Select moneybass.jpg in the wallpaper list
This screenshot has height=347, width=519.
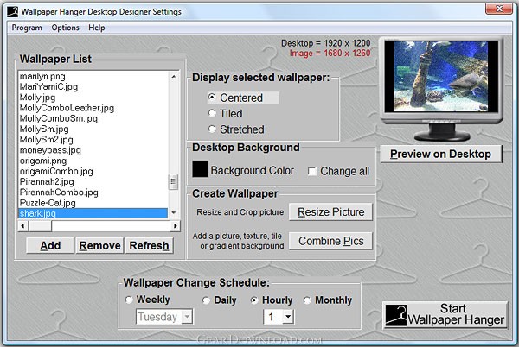point(93,150)
